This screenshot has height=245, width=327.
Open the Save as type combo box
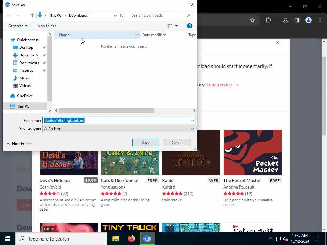[x=119, y=129]
